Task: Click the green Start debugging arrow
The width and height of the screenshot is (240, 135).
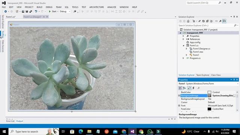Action: click(50, 12)
